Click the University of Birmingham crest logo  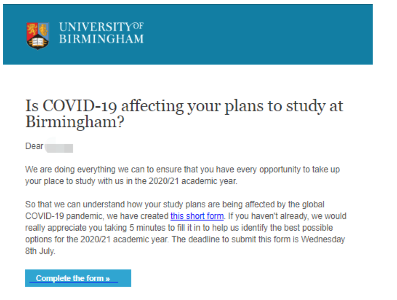point(38,36)
